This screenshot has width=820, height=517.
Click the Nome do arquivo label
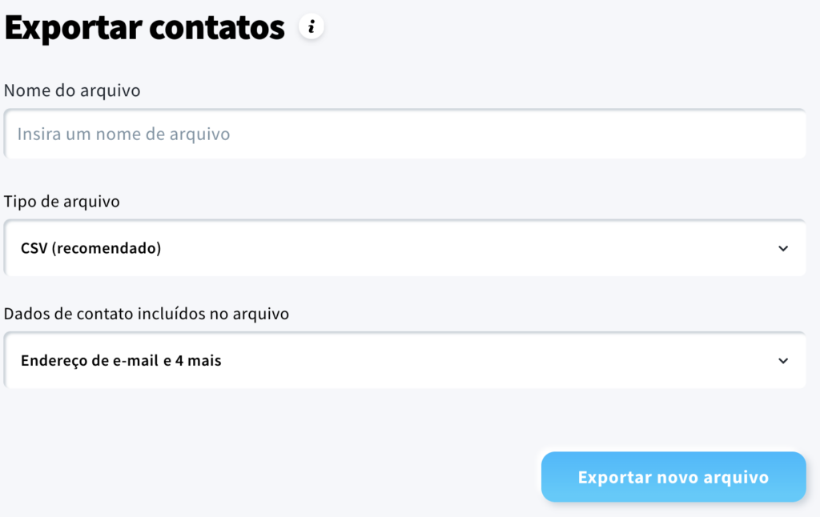pyautogui.click(x=72, y=90)
